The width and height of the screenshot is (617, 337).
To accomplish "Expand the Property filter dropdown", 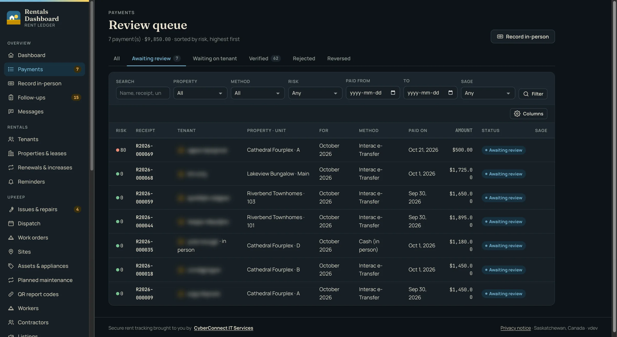I will point(200,93).
